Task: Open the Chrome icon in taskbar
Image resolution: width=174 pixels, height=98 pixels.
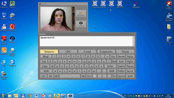Action: [x=30, y=96]
